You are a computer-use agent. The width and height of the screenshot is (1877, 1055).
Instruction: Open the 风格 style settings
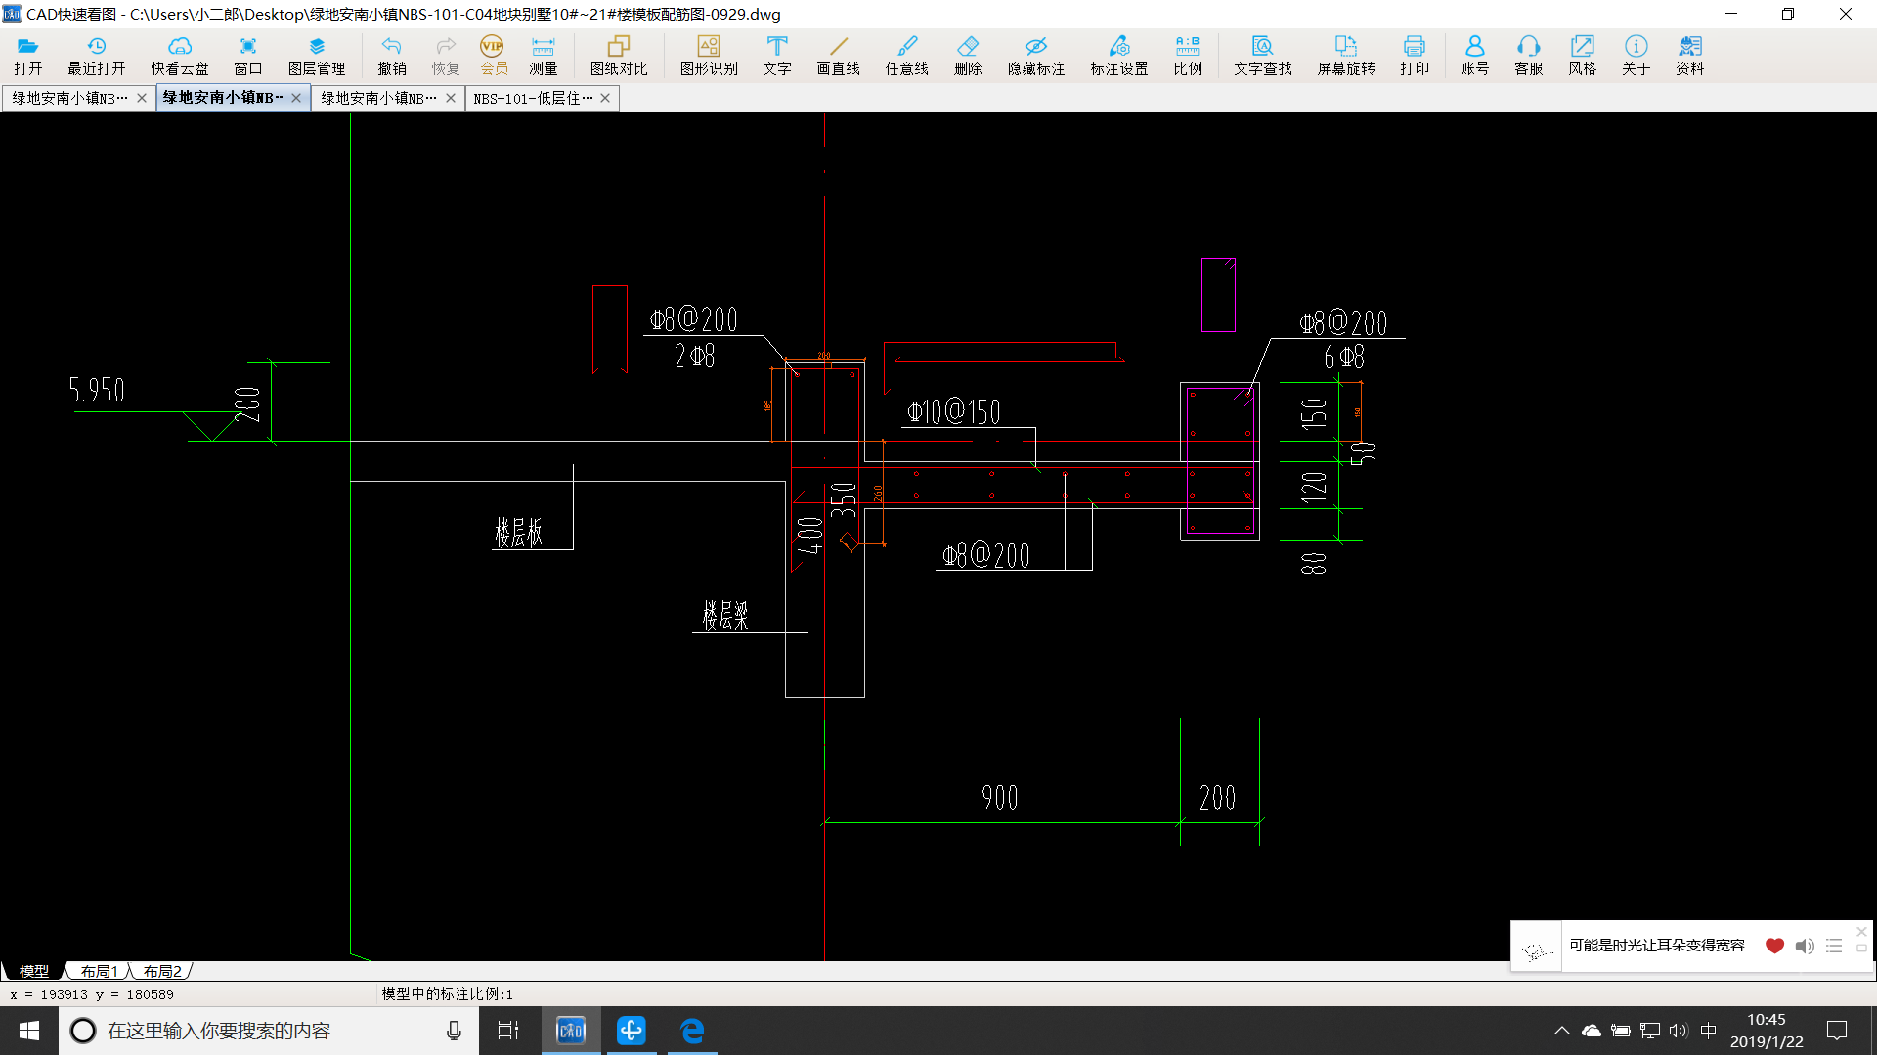click(1583, 55)
